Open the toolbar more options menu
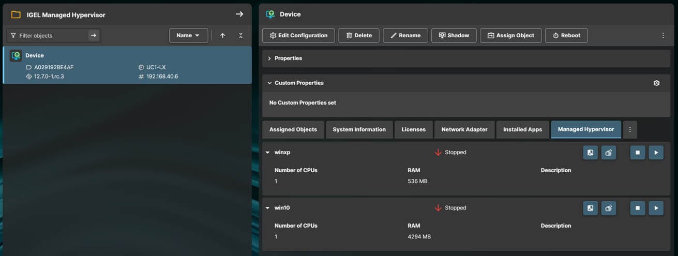This screenshot has height=256, width=678. tap(663, 36)
